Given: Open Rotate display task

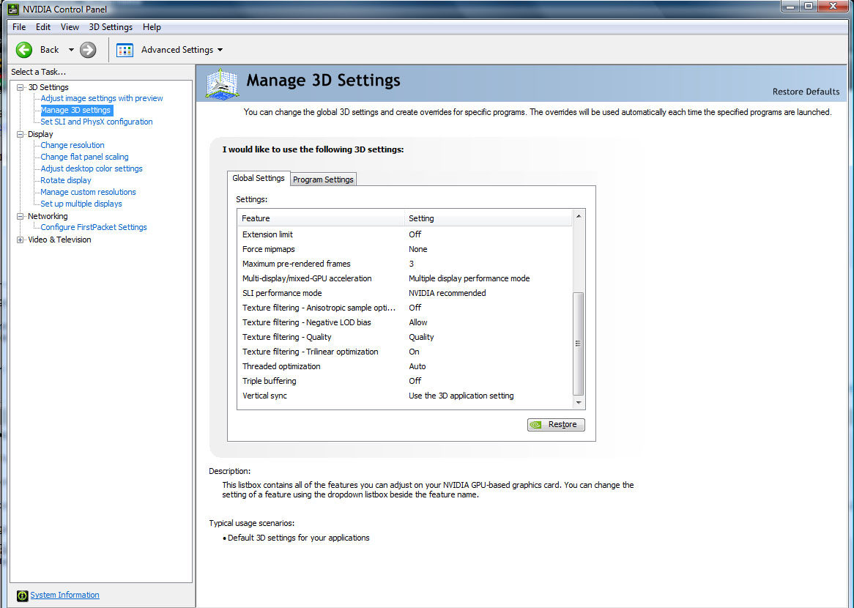Looking at the screenshot, I should click(x=66, y=180).
